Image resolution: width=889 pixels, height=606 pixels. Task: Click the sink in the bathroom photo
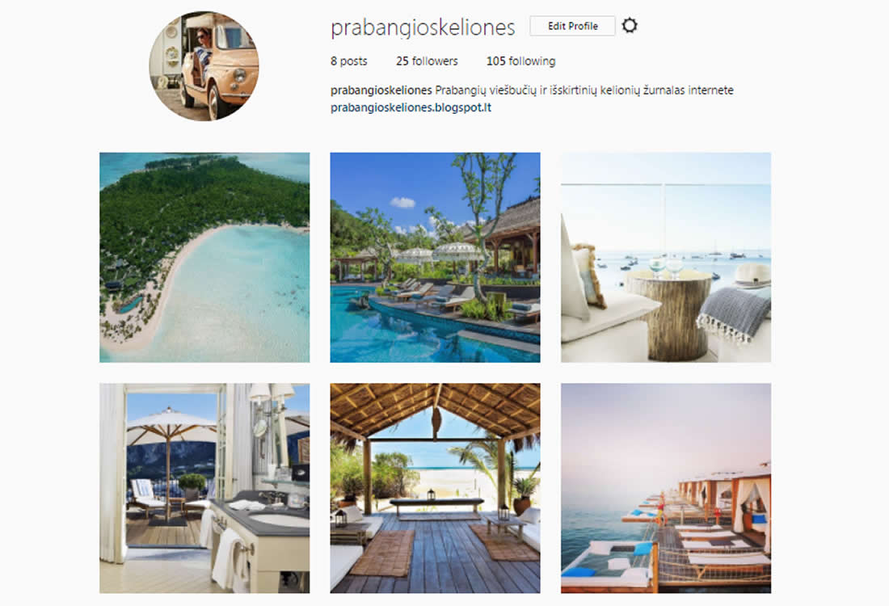coord(276,520)
